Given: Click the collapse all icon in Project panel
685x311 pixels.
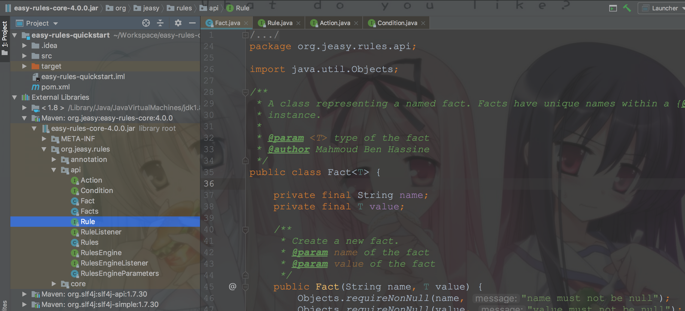Looking at the screenshot, I should coord(160,23).
